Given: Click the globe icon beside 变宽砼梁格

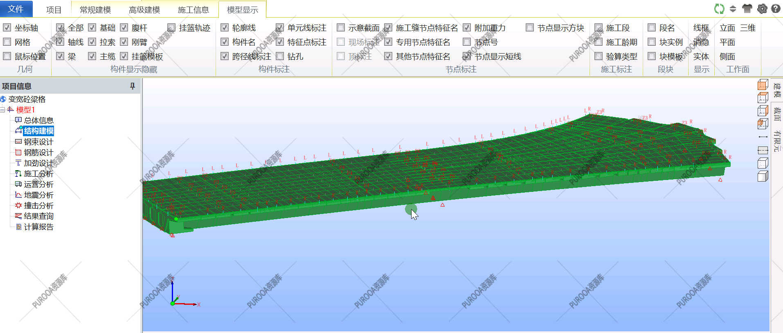Looking at the screenshot, I should [x=3, y=99].
